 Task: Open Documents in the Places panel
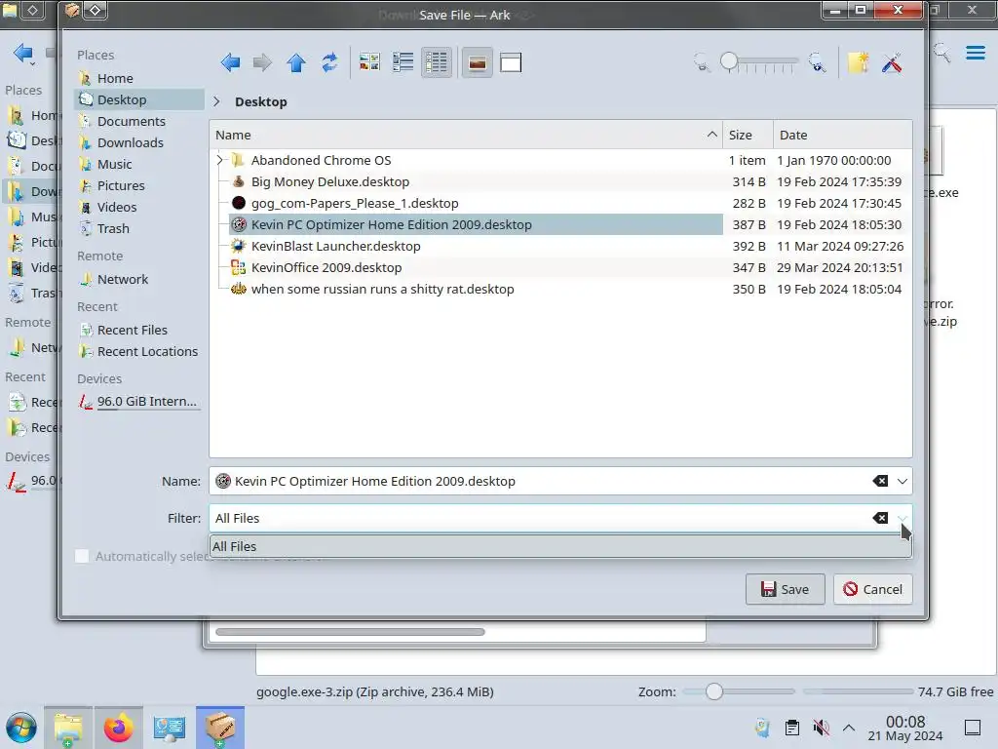click(x=139, y=121)
